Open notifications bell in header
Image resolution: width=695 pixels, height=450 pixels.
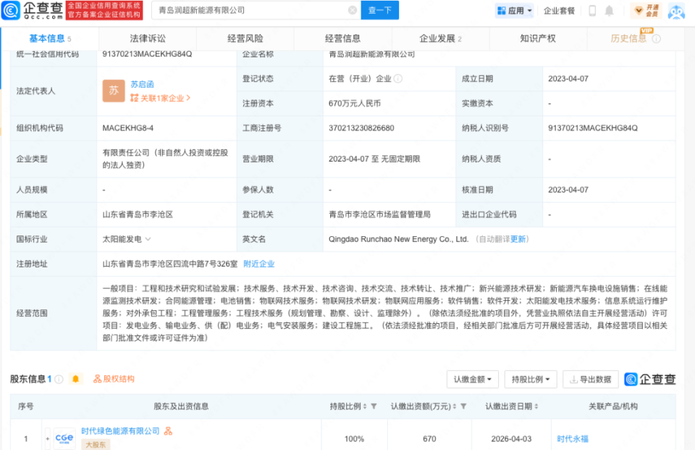(x=610, y=11)
